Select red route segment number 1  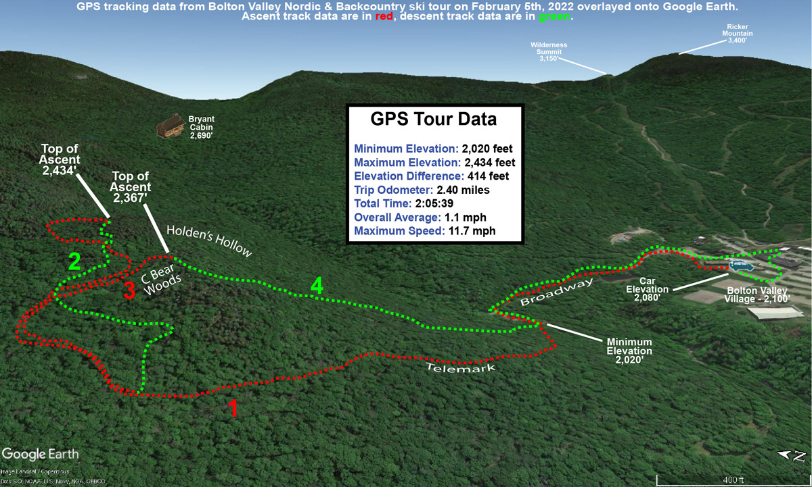point(232,409)
